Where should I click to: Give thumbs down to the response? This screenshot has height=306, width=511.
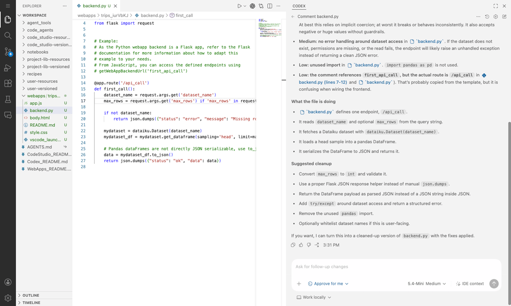coord(309,245)
